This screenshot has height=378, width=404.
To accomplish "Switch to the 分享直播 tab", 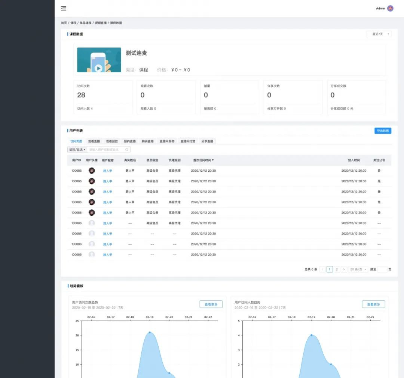I will tap(207, 141).
